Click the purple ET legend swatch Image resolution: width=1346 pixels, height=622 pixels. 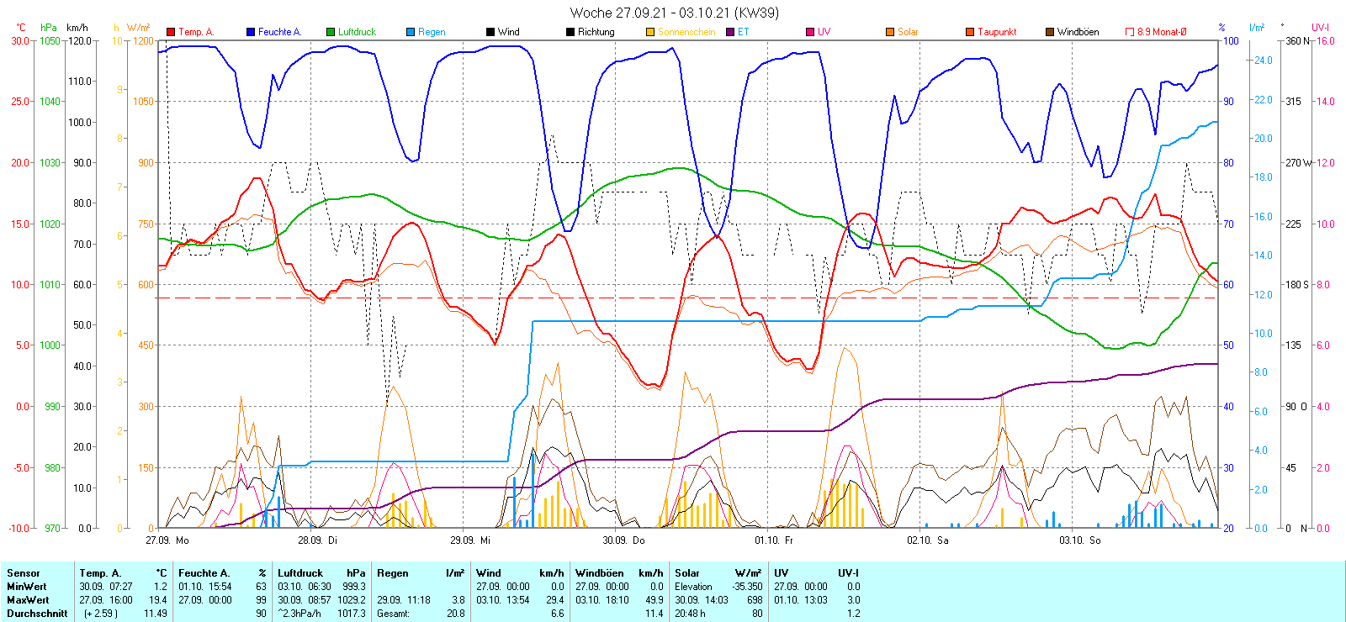(730, 32)
